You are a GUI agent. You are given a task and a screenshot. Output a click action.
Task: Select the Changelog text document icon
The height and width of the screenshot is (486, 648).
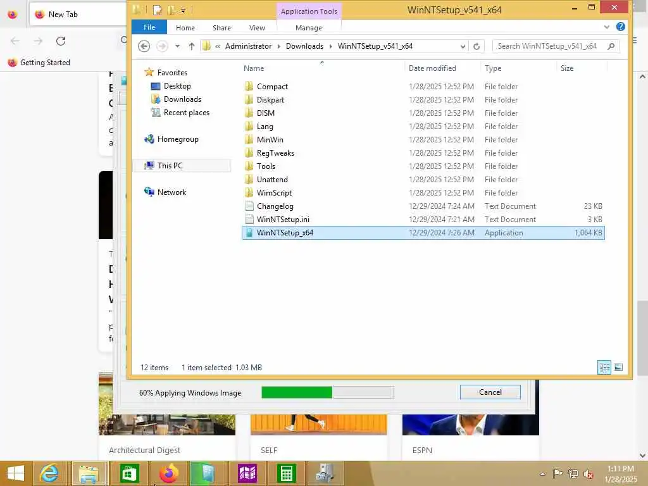(249, 206)
